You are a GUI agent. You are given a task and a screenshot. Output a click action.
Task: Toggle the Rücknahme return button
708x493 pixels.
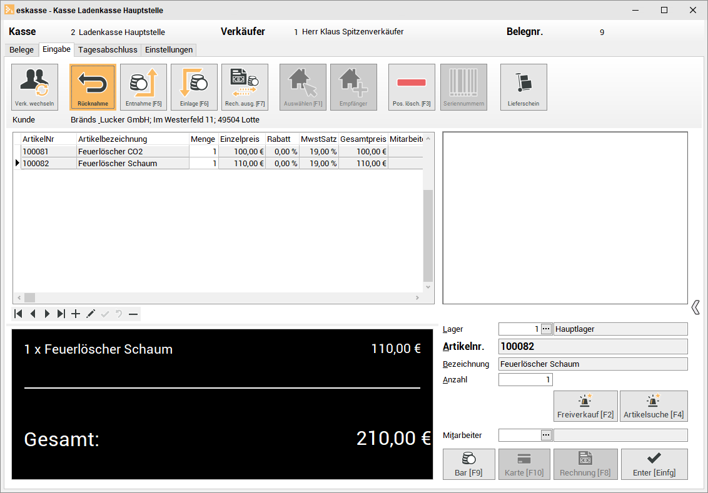pos(93,87)
